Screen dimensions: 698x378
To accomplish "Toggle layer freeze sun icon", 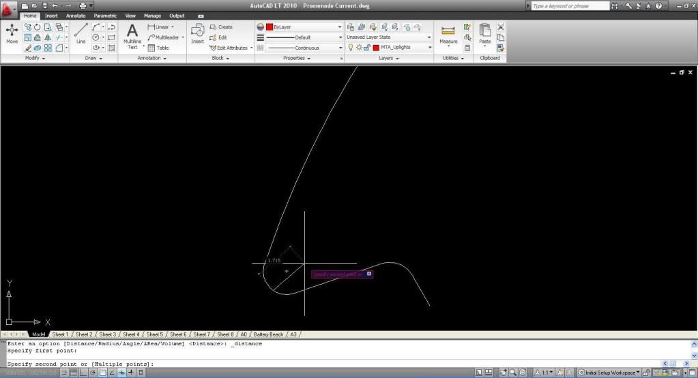I will pyautogui.click(x=359, y=48).
